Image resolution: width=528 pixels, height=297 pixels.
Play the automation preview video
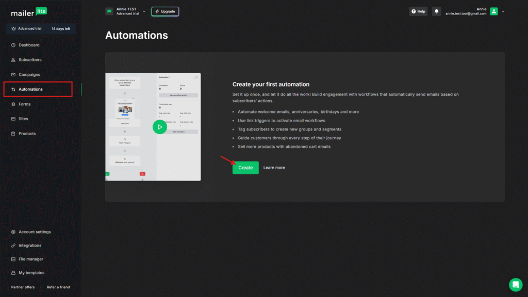point(160,127)
